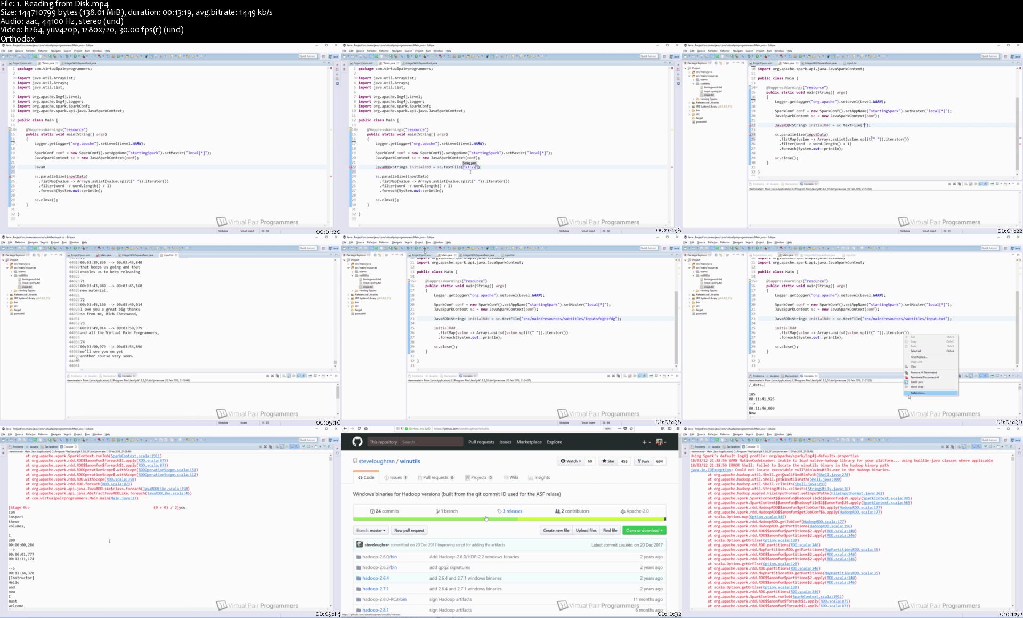This screenshot has width=1023, height=618.
Task: Open the Clone or download dropdown
Action: pos(644,530)
